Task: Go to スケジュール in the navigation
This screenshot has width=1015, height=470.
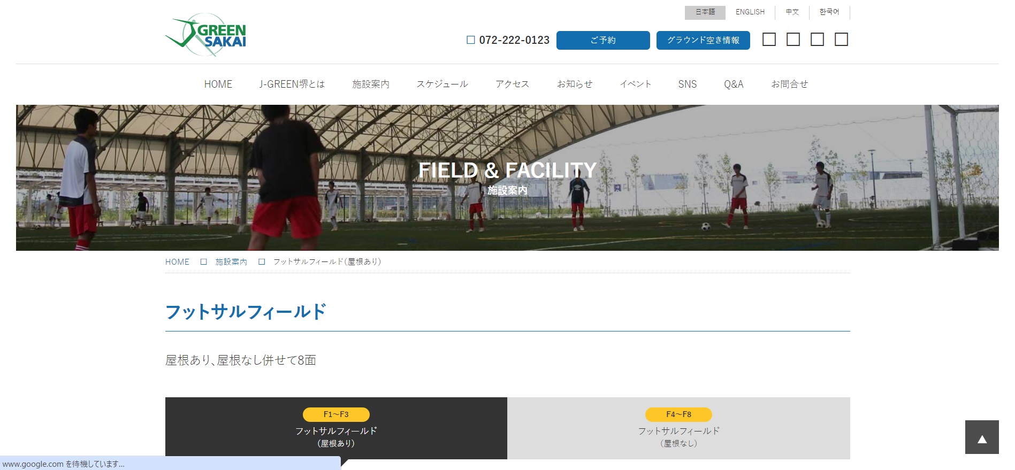Action: coord(442,84)
